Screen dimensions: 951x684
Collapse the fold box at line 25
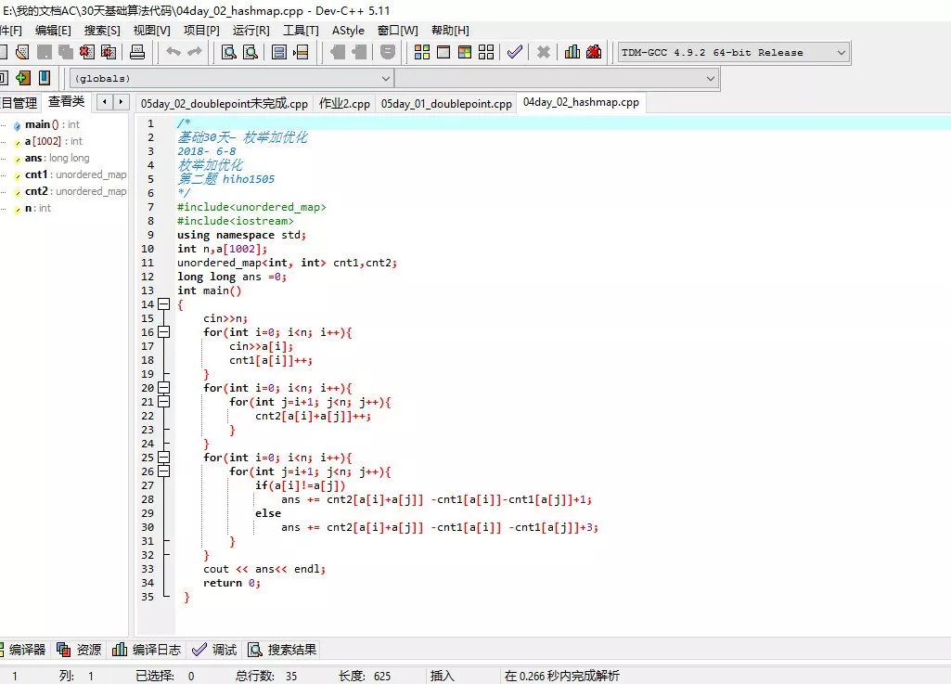163,458
